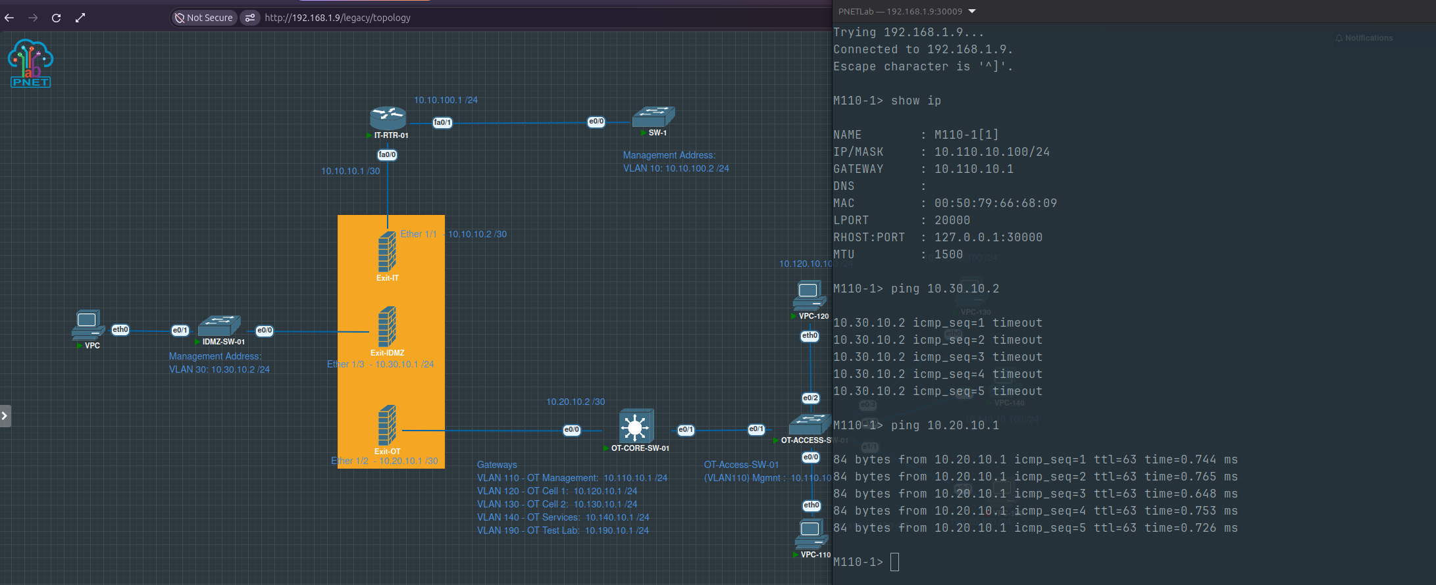Click the 'VLAN 10: 10.10.100.2 /24' text

(676, 168)
